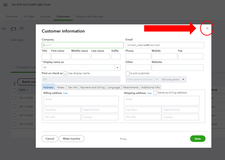The image size is (225, 160).
Task: Click the Middle name field
Action: pos(81,56)
